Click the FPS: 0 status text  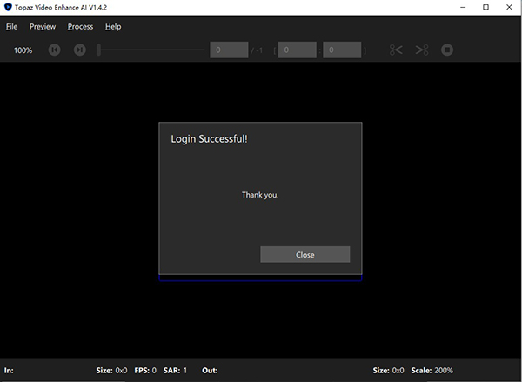145,371
